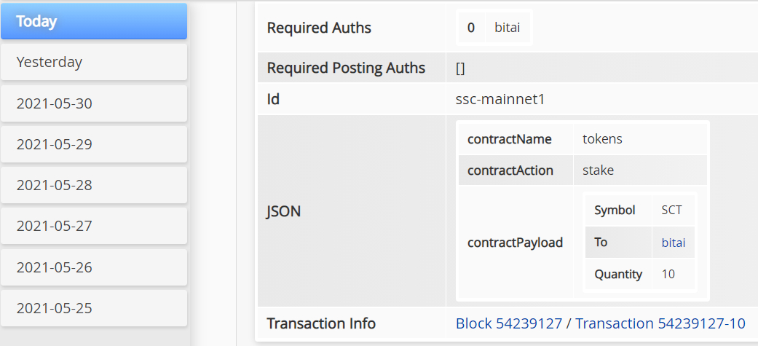Screen dimensions: 758x346
Task: Switch to the Yesterday tab
Action: click(x=93, y=62)
